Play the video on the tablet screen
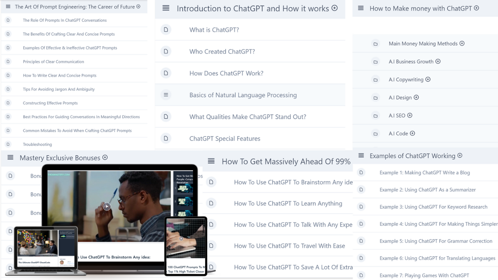This screenshot has width=498, height=280. point(181,238)
